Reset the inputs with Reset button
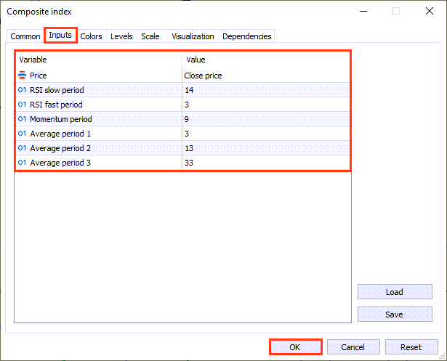The height and width of the screenshot is (361, 447). pyautogui.click(x=412, y=347)
